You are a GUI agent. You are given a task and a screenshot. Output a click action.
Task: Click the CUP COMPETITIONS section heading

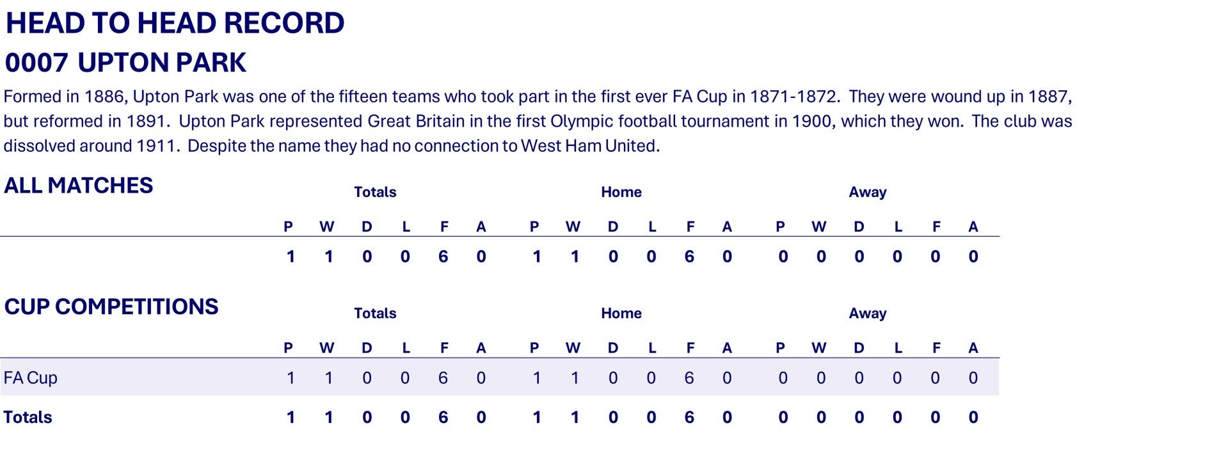(x=111, y=307)
